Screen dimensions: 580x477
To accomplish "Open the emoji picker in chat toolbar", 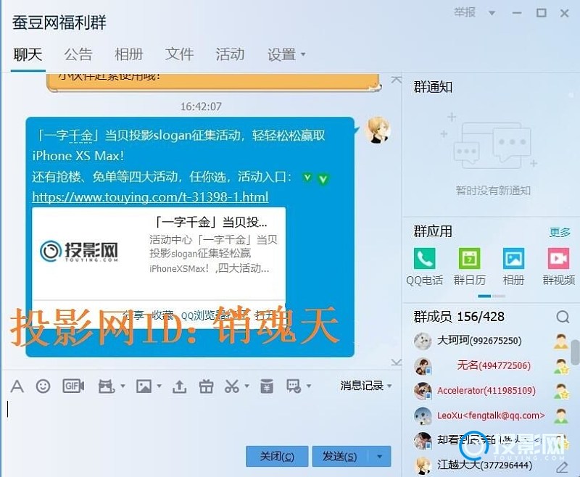I will coord(43,386).
